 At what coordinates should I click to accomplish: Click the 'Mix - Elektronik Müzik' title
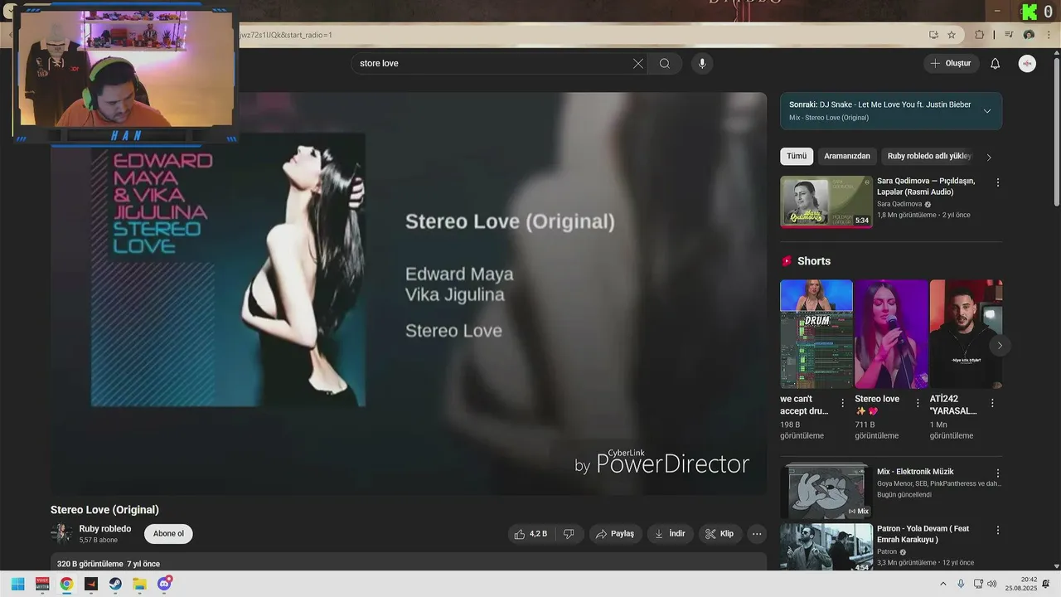pyautogui.click(x=915, y=472)
